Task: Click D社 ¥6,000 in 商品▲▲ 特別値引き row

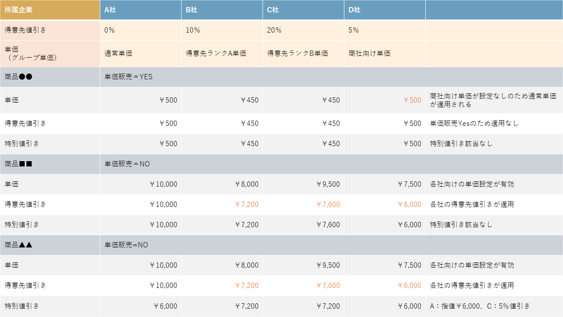Action: click(409, 306)
